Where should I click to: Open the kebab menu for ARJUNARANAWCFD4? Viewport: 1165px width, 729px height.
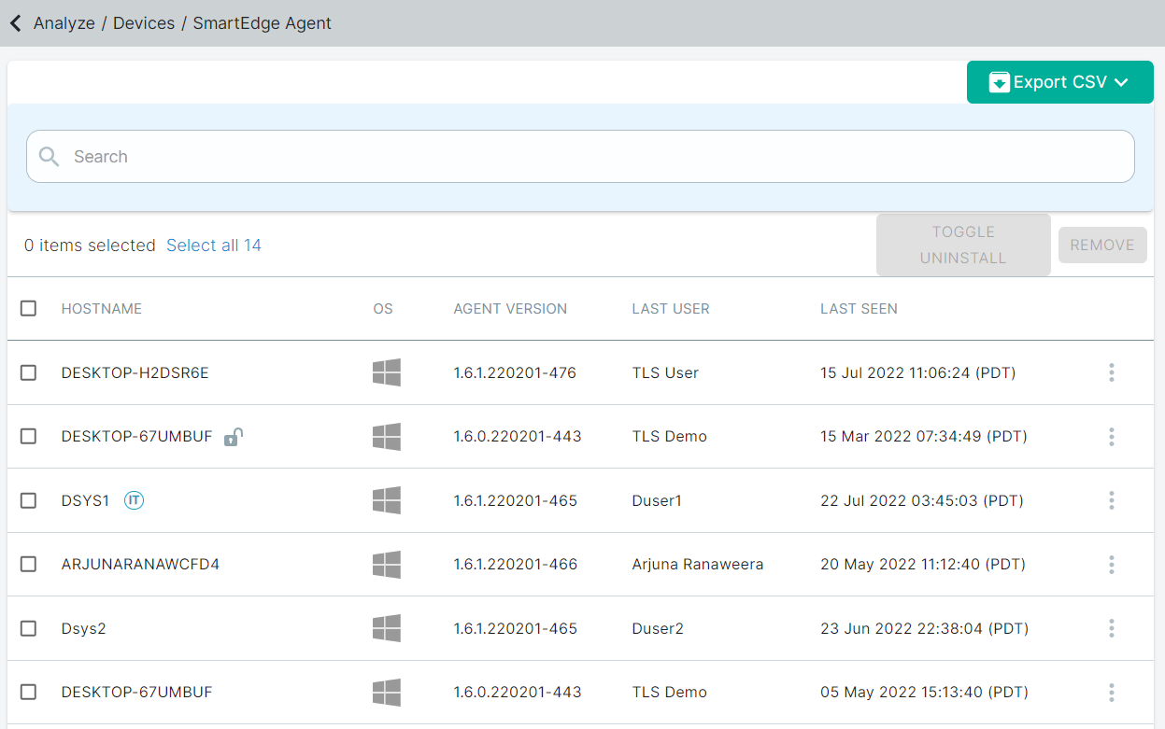[x=1112, y=564]
